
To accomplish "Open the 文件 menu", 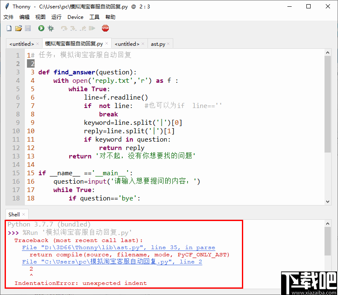I will click(x=8, y=17).
